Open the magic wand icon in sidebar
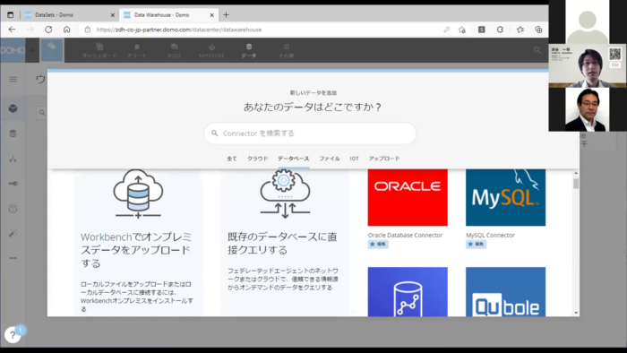Screen dimensions: 627x353 tap(13, 233)
